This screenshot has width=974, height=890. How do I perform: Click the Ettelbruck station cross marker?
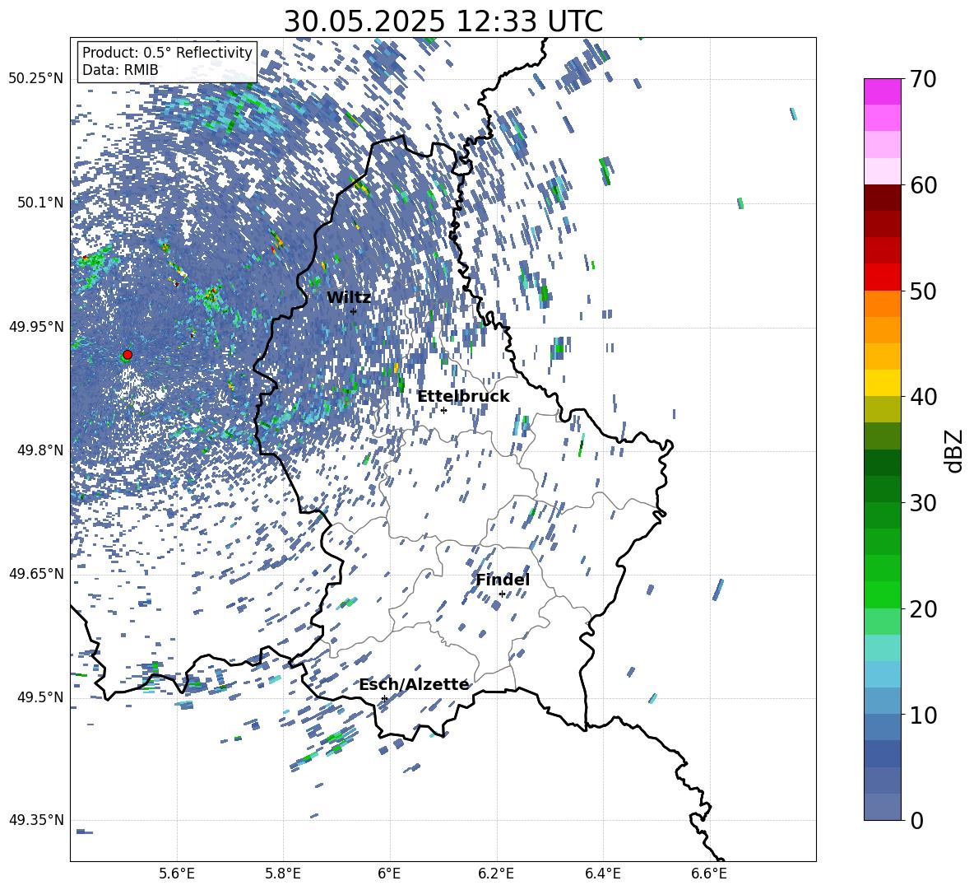(x=443, y=410)
